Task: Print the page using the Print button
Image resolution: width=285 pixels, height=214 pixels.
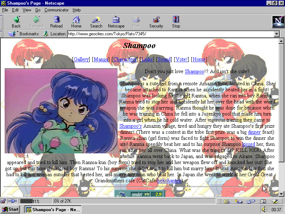Action: point(136,22)
